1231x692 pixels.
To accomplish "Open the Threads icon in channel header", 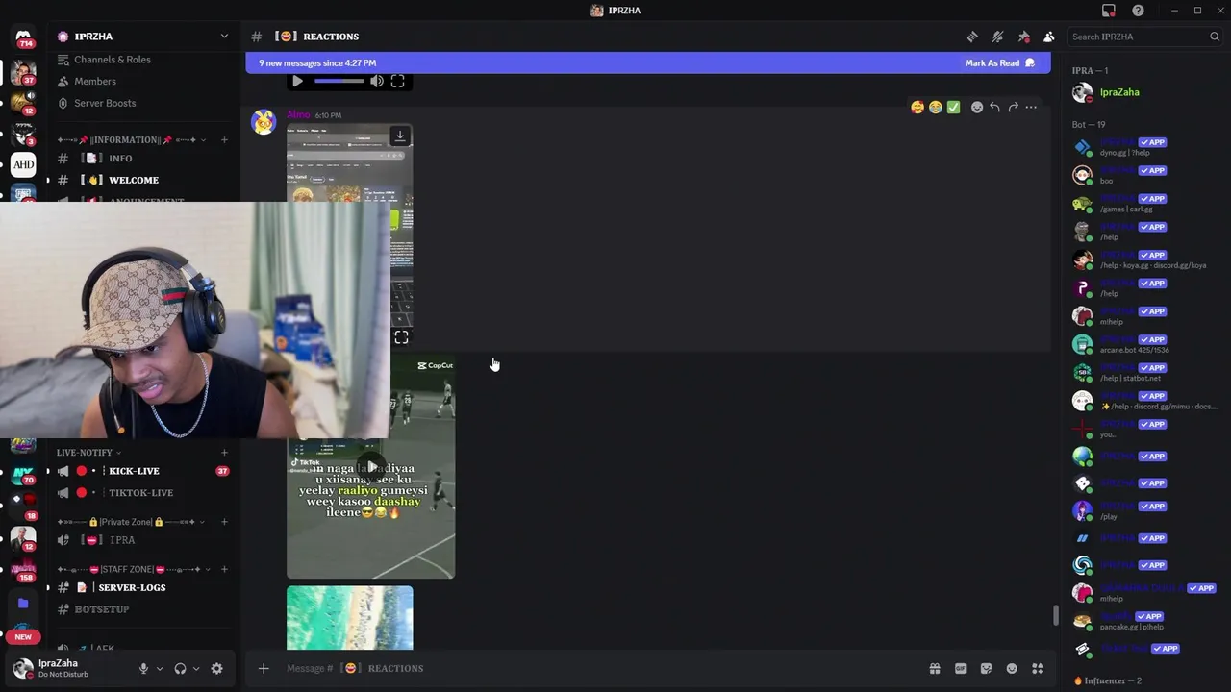I will (972, 37).
